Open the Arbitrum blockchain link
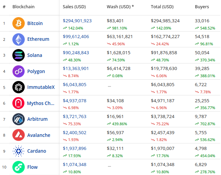Viewport: 221px width, 175px height. click(x=37, y=119)
